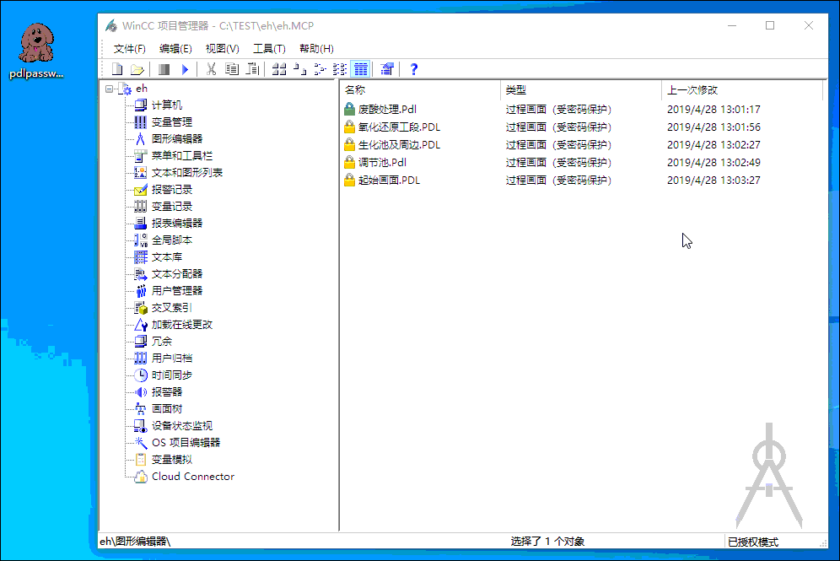
Task: Click the Open project folder icon
Action: click(137, 69)
